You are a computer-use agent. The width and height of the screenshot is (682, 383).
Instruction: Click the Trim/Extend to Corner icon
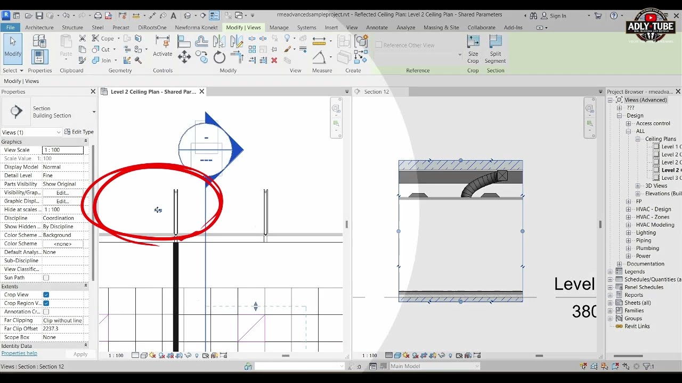pyautogui.click(x=237, y=57)
